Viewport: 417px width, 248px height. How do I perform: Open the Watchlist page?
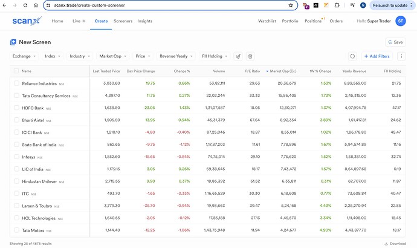[x=267, y=21]
